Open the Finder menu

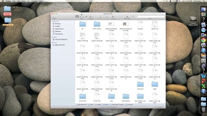pos(8,1)
